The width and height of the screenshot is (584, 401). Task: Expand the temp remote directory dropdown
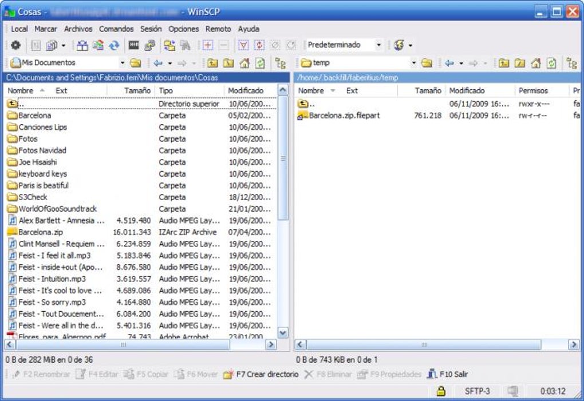tap(413, 63)
